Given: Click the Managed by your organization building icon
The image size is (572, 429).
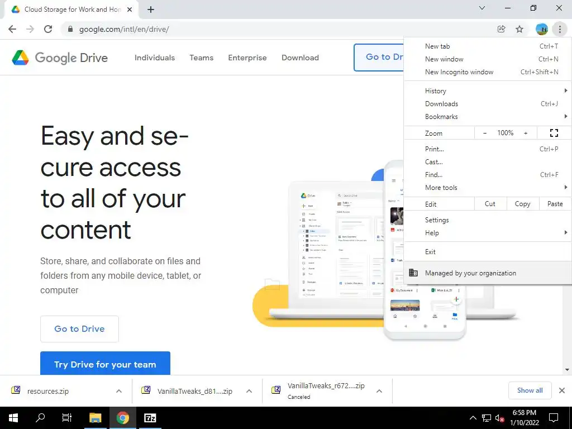Looking at the screenshot, I should click(x=413, y=273).
